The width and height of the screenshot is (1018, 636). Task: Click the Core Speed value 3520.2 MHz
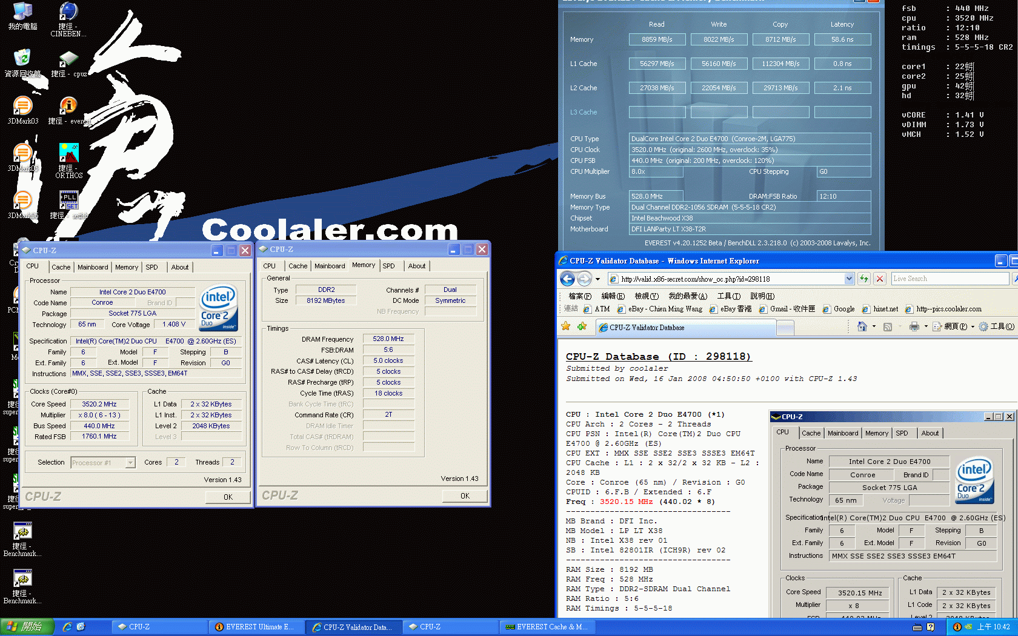99,404
